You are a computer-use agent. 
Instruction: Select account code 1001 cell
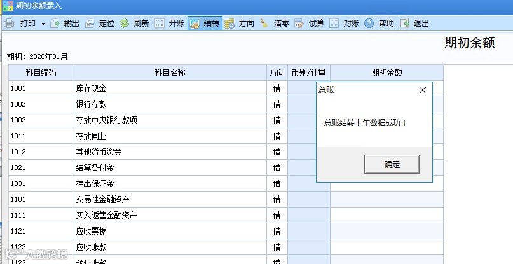(x=41, y=88)
